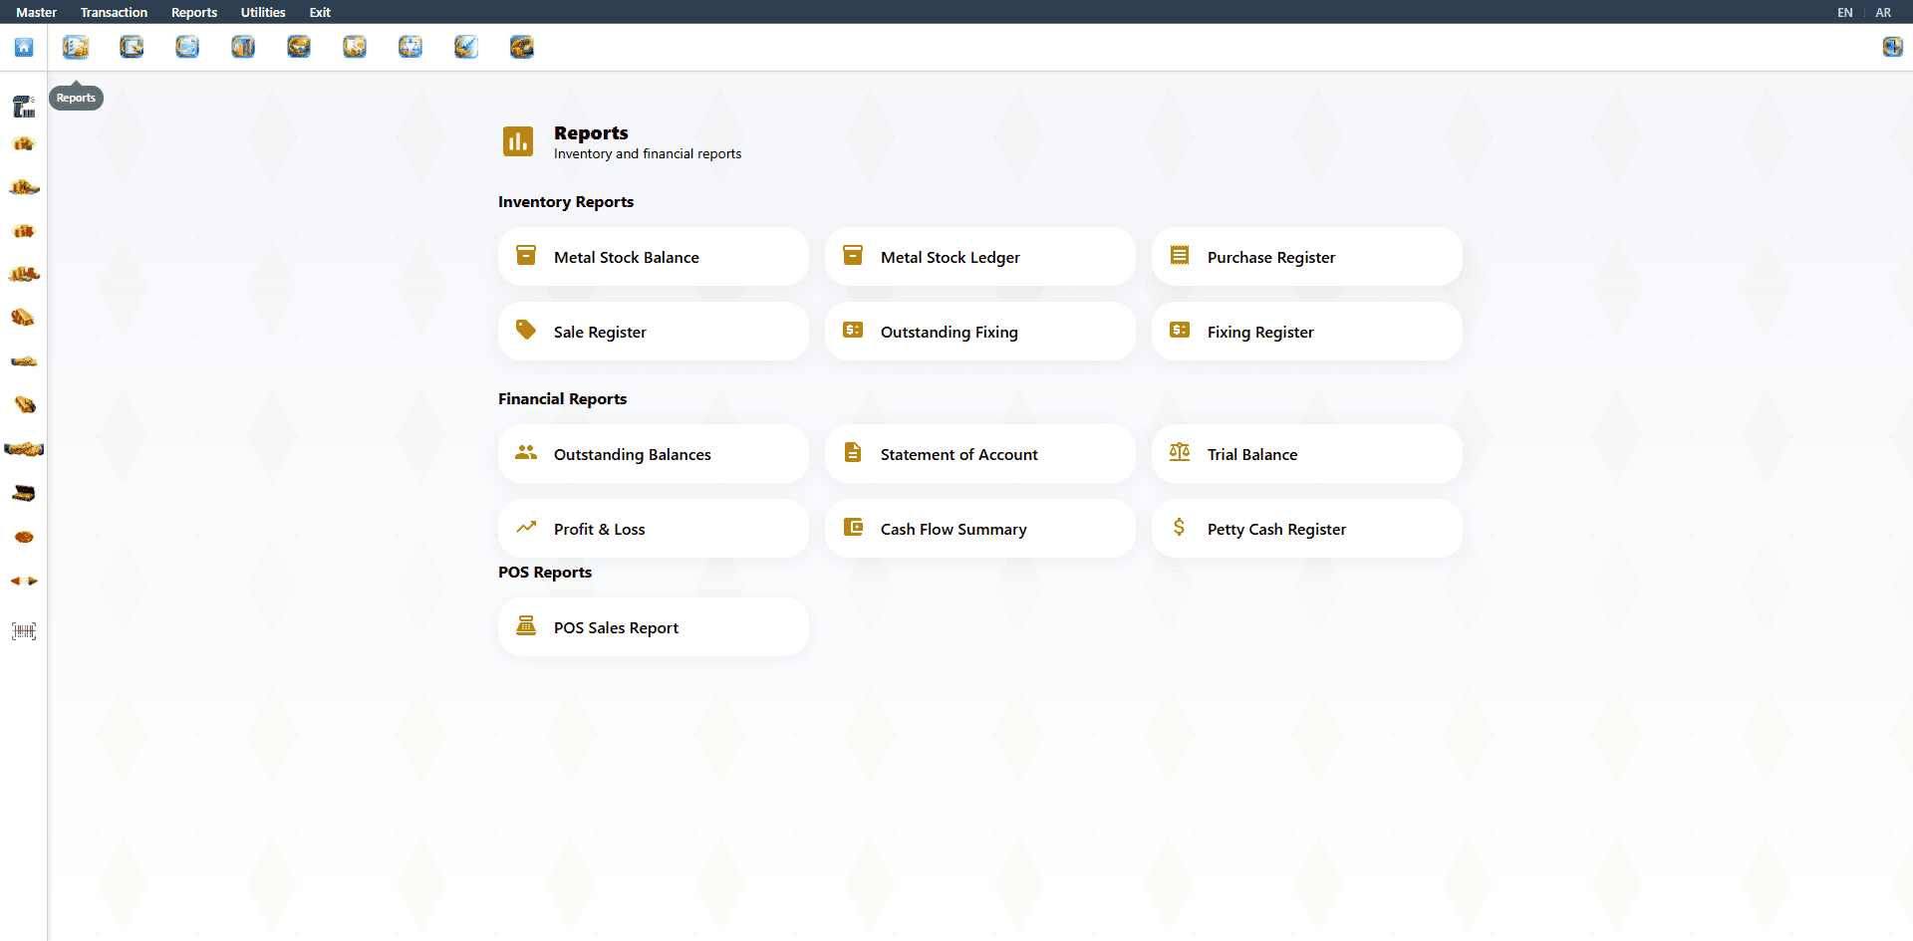Open the Outstanding Fixing report
Viewport: 1913px width, 941px height.
[x=979, y=332]
